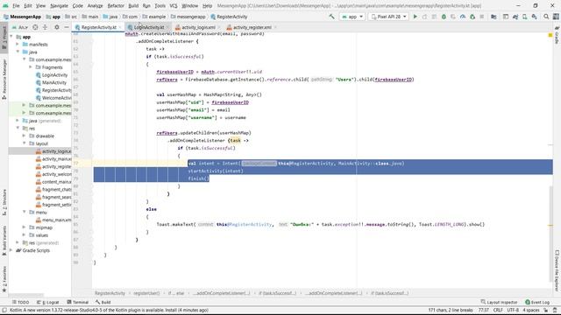Click messengerapp breadcrumb in navigation bar
Viewport: 561px width, 315px height.
click(188, 17)
